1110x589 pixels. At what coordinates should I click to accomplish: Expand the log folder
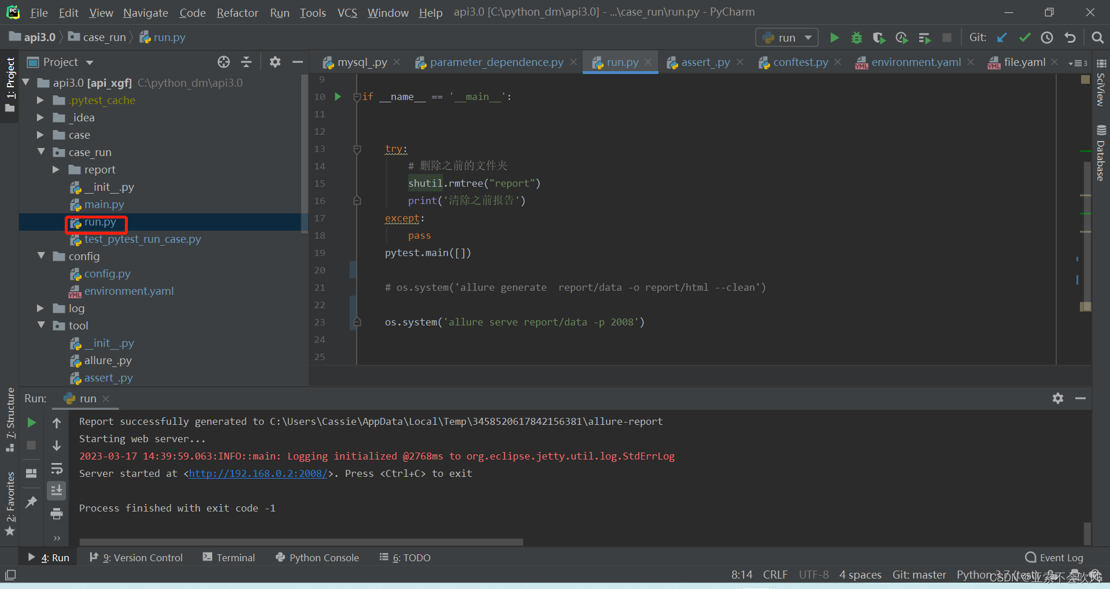tap(40, 308)
